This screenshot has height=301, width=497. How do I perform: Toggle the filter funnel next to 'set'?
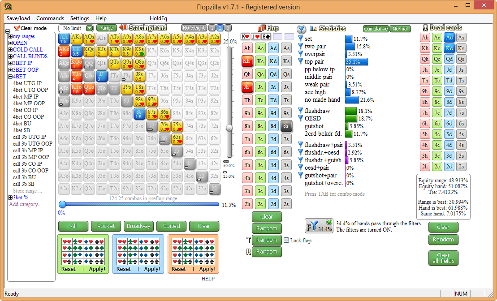pyautogui.click(x=300, y=39)
